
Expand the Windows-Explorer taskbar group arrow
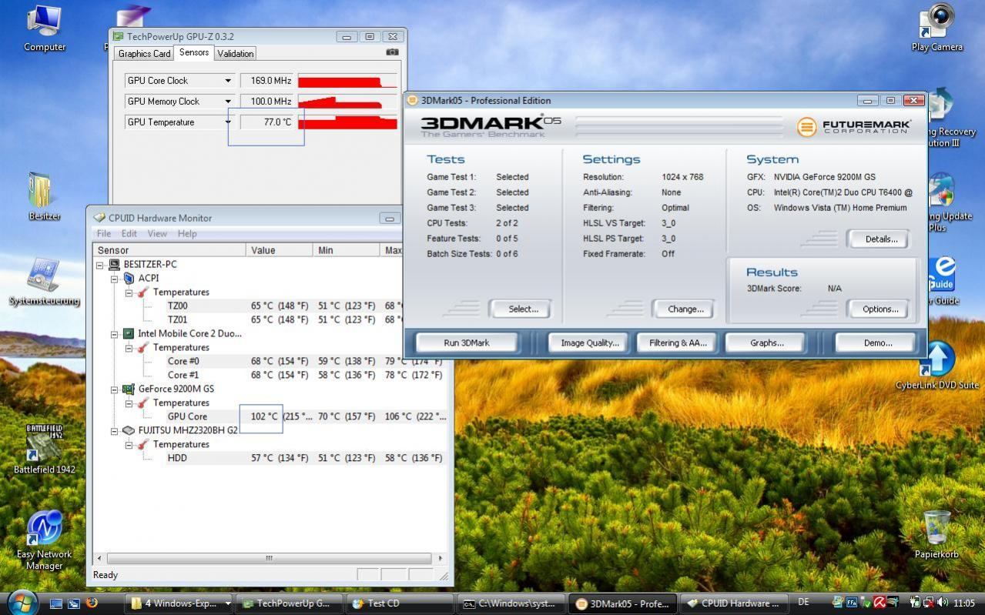(x=227, y=603)
